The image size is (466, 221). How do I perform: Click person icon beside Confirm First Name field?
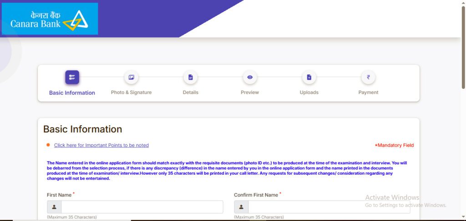(241, 207)
